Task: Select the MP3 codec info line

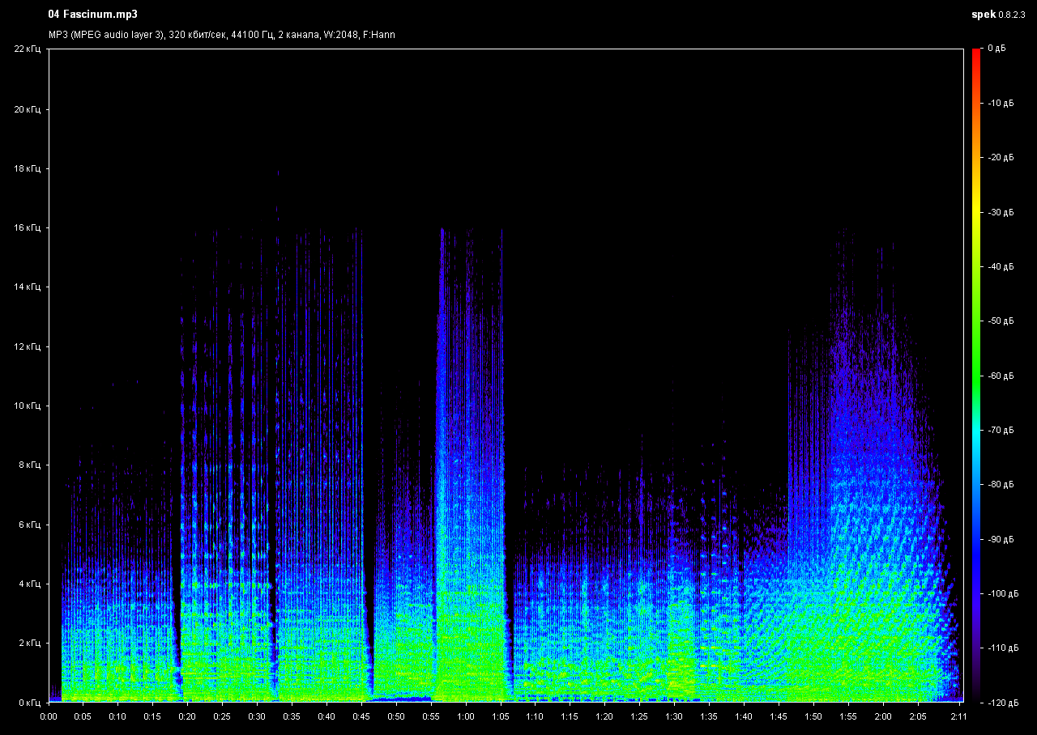Action: 221,35
